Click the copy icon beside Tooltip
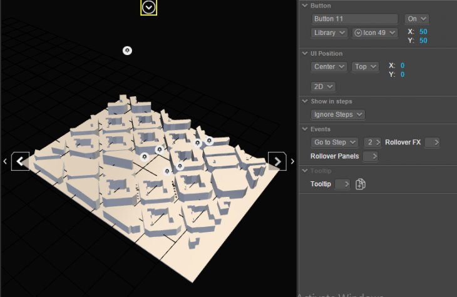The height and width of the screenshot is (297, 457). tap(360, 184)
